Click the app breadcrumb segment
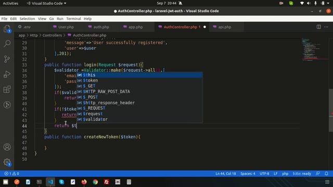333x187 pixels. point(22,35)
